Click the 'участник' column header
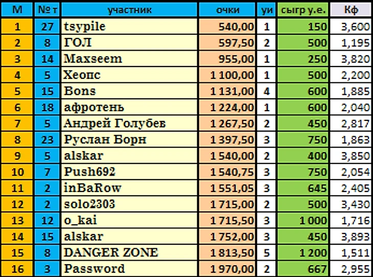Screen dimensions: 373x277 130,10
